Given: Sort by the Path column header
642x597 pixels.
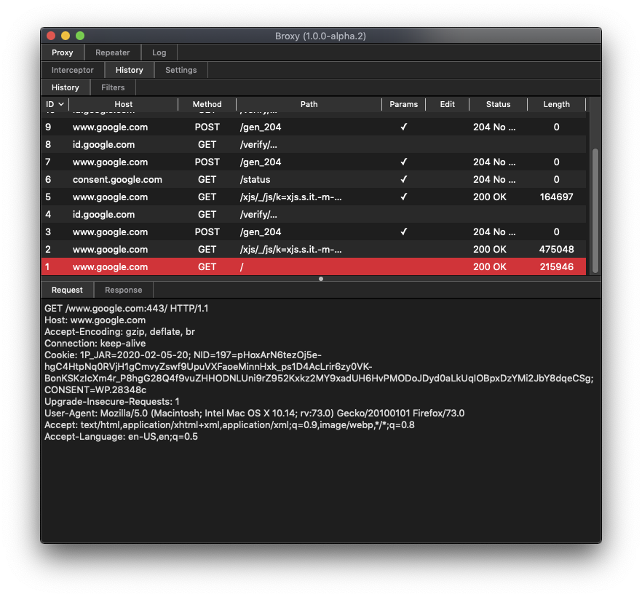Looking at the screenshot, I should pyautogui.click(x=309, y=104).
